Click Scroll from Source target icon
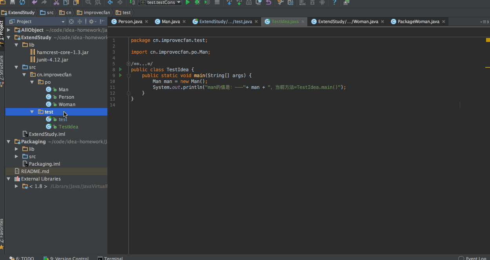 coord(71,22)
